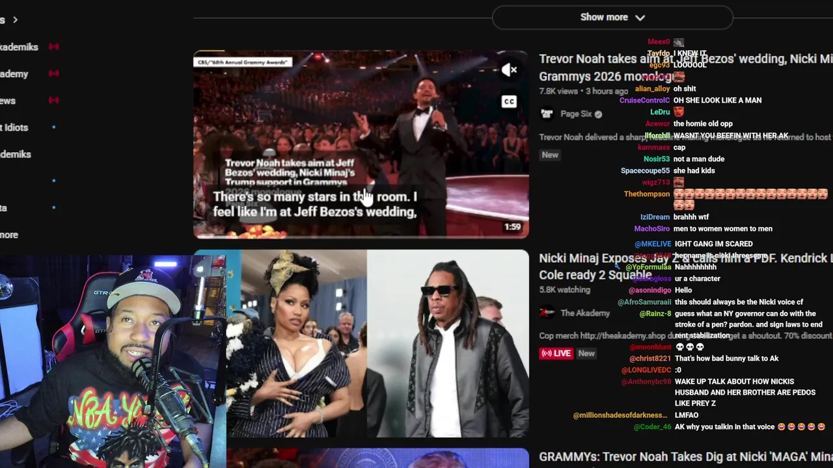This screenshot has width=833, height=468.
Task: Click chat username @LONGLIVEDC
Action: coord(646,370)
